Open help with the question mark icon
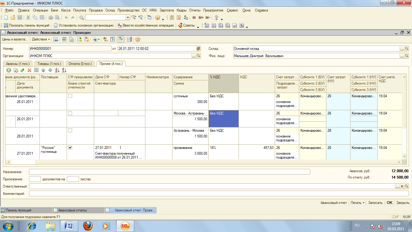Viewport: 412px width, 232px height. (x=138, y=39)
